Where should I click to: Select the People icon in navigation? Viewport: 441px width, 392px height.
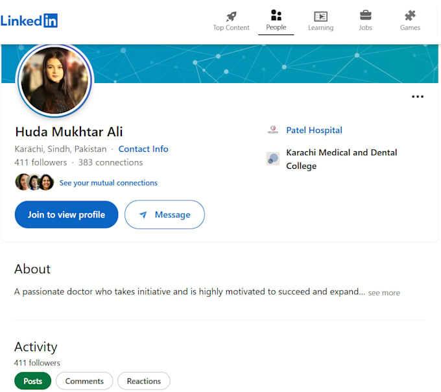point(276,15)
